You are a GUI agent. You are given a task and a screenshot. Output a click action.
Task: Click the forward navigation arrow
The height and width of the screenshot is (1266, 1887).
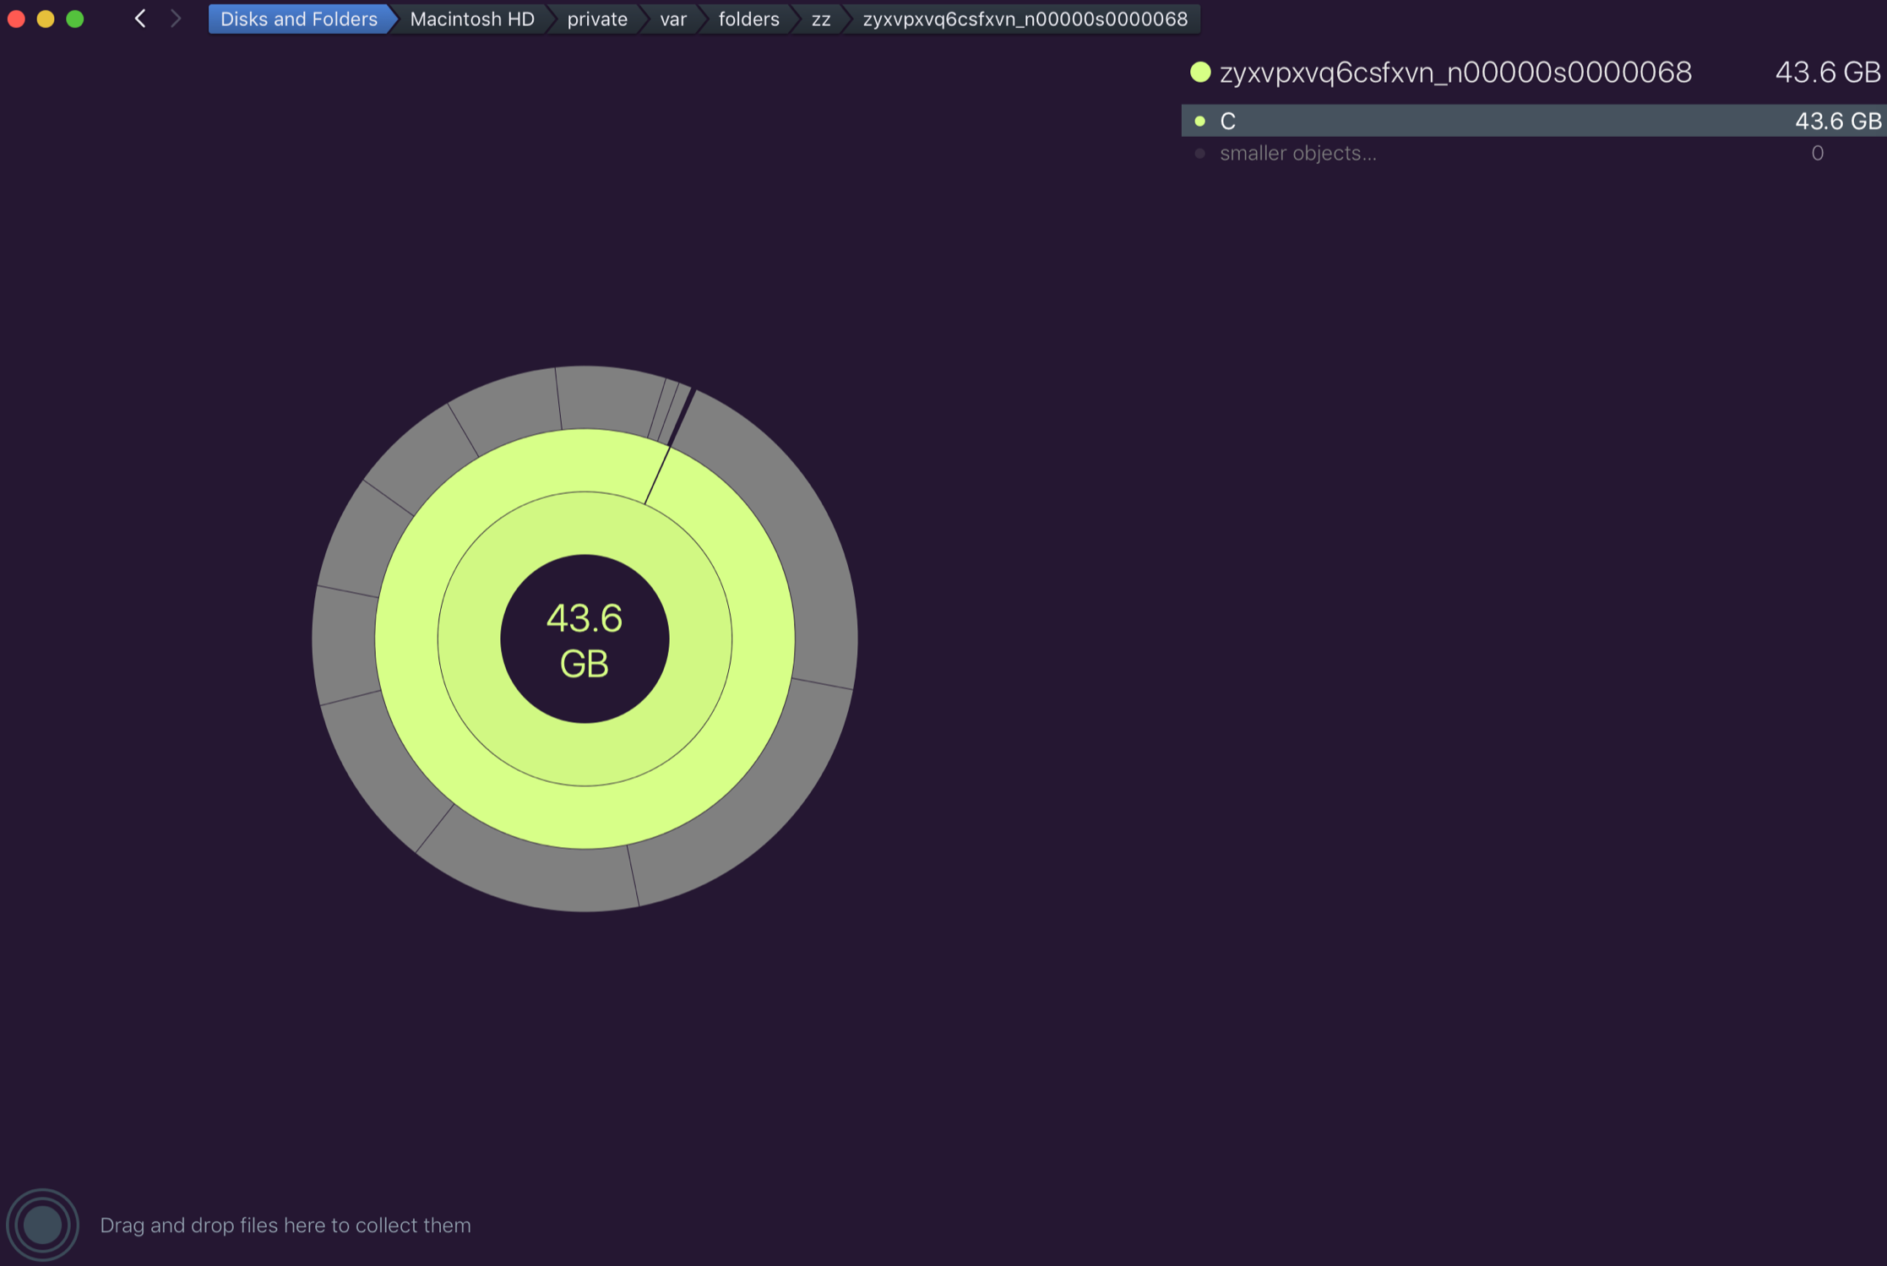(176, 19)
